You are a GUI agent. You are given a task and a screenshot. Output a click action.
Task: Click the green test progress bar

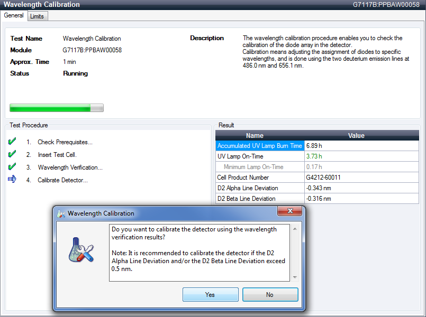57,108
